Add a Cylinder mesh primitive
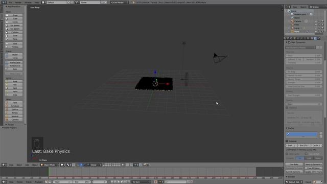Screen dimensions: 327x184 tap(14, 32)
